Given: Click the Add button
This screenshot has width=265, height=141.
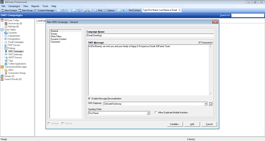Looking at the screenshot, I should (192, 124).
